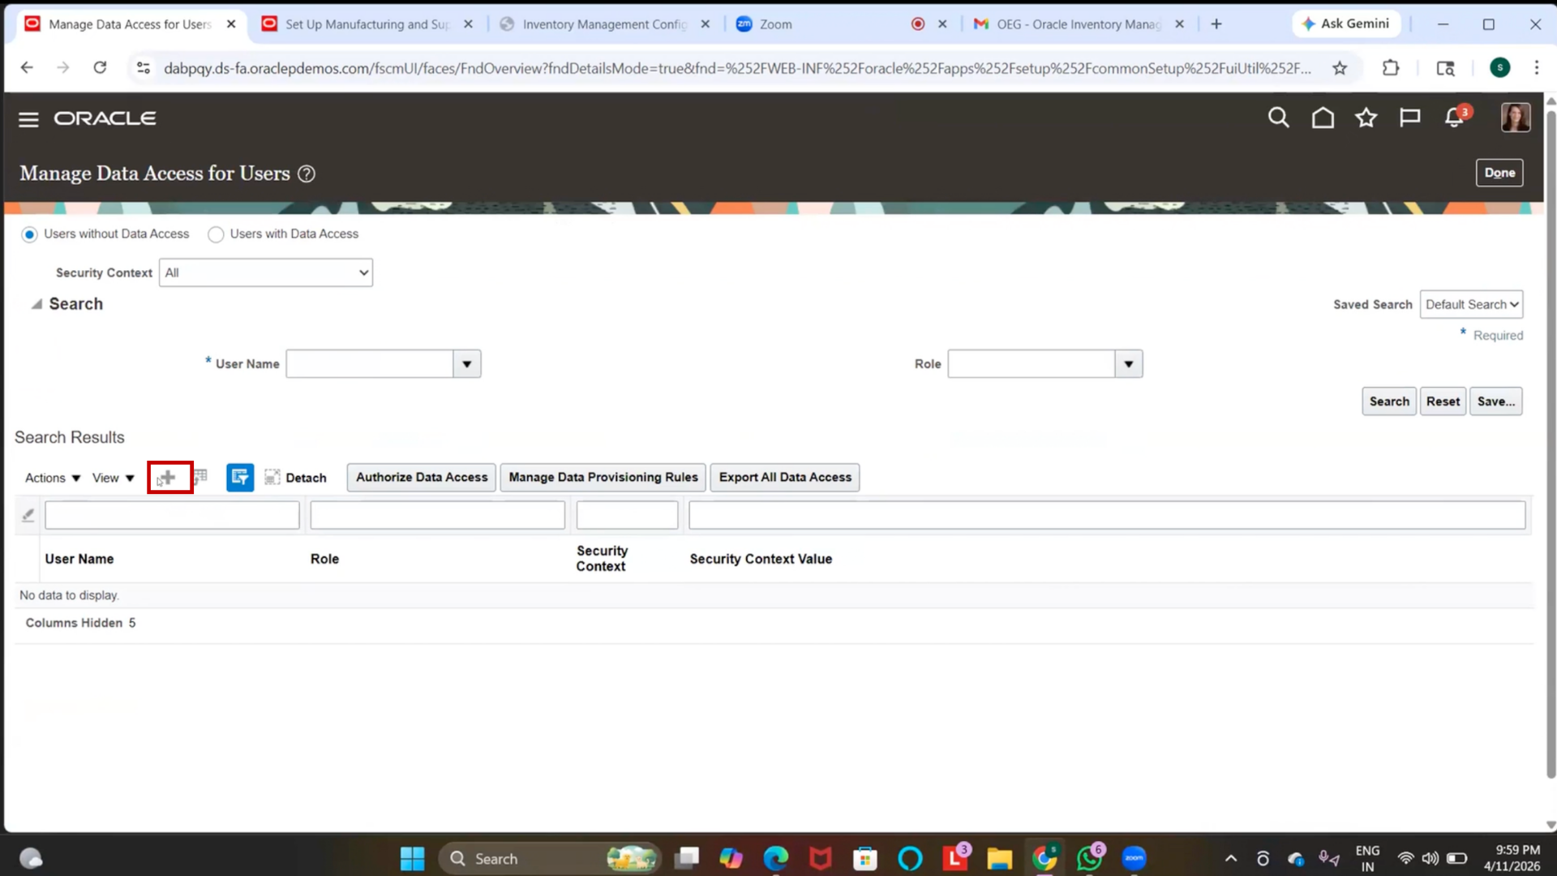This screenshot has width=1557, height=876.
Task: Click Manage Data Provisioning Rules button
Action: 603,477
